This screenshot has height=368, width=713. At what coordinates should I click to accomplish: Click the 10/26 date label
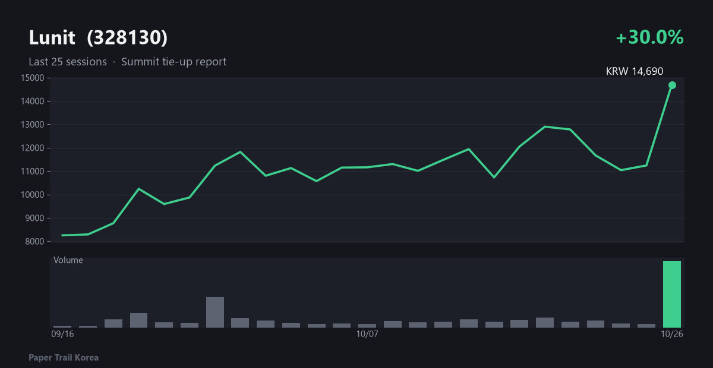(672, 334)
